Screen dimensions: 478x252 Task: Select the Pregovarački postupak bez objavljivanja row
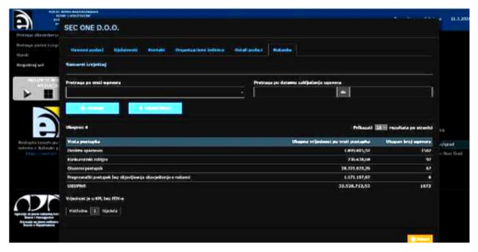click(x=249, y=177)
